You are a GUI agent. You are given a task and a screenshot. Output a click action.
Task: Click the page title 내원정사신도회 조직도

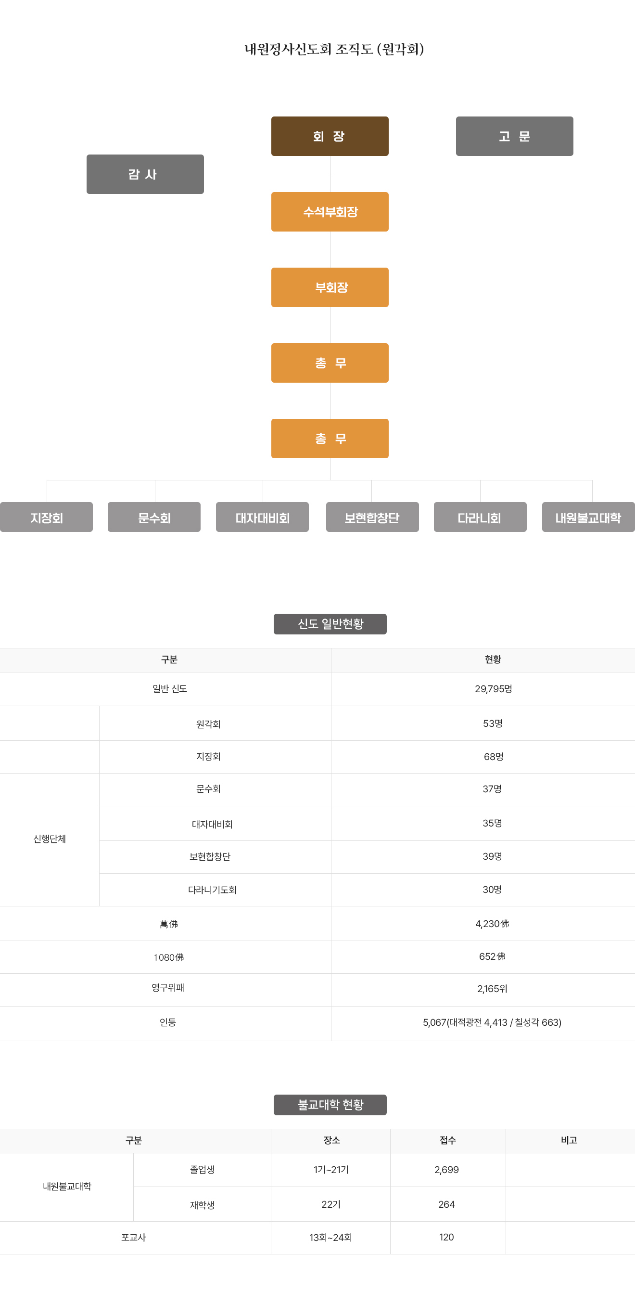334,49
